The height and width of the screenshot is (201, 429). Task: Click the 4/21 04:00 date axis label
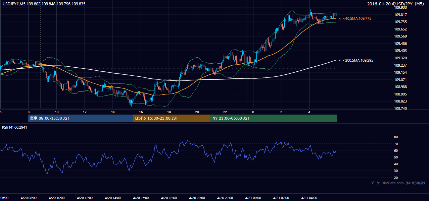[309, 198]
